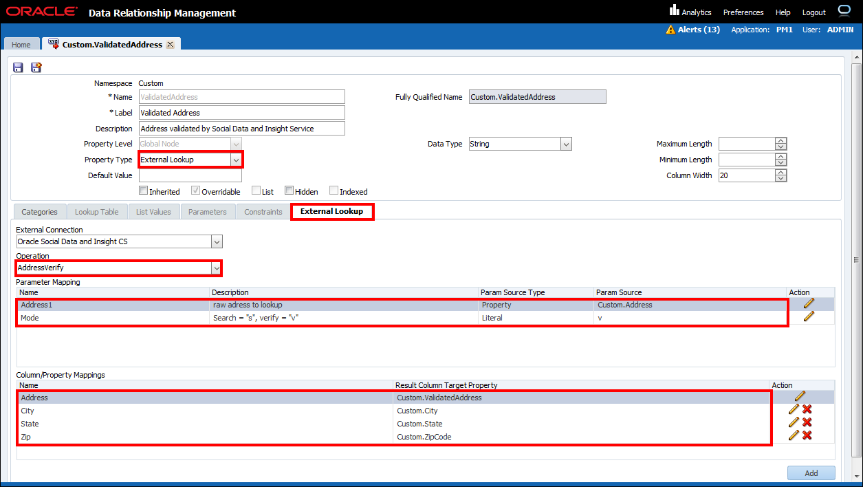Viewport: 863px width, 487px height.
Task: Remove the Zip column mapping
Action: (807, 435)
